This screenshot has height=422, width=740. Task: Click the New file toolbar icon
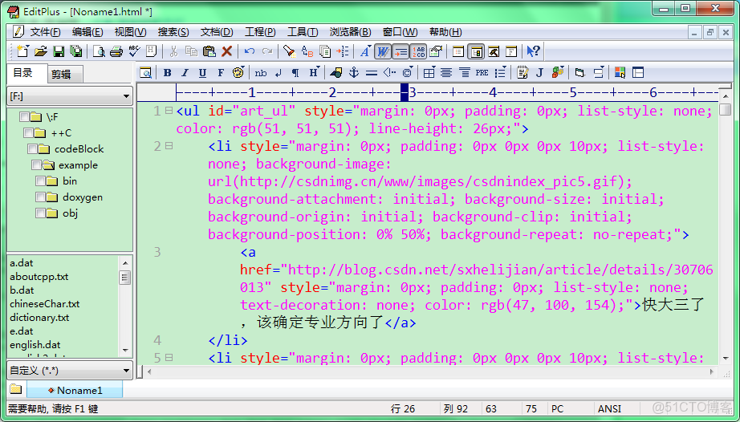[x=22, y=51]
